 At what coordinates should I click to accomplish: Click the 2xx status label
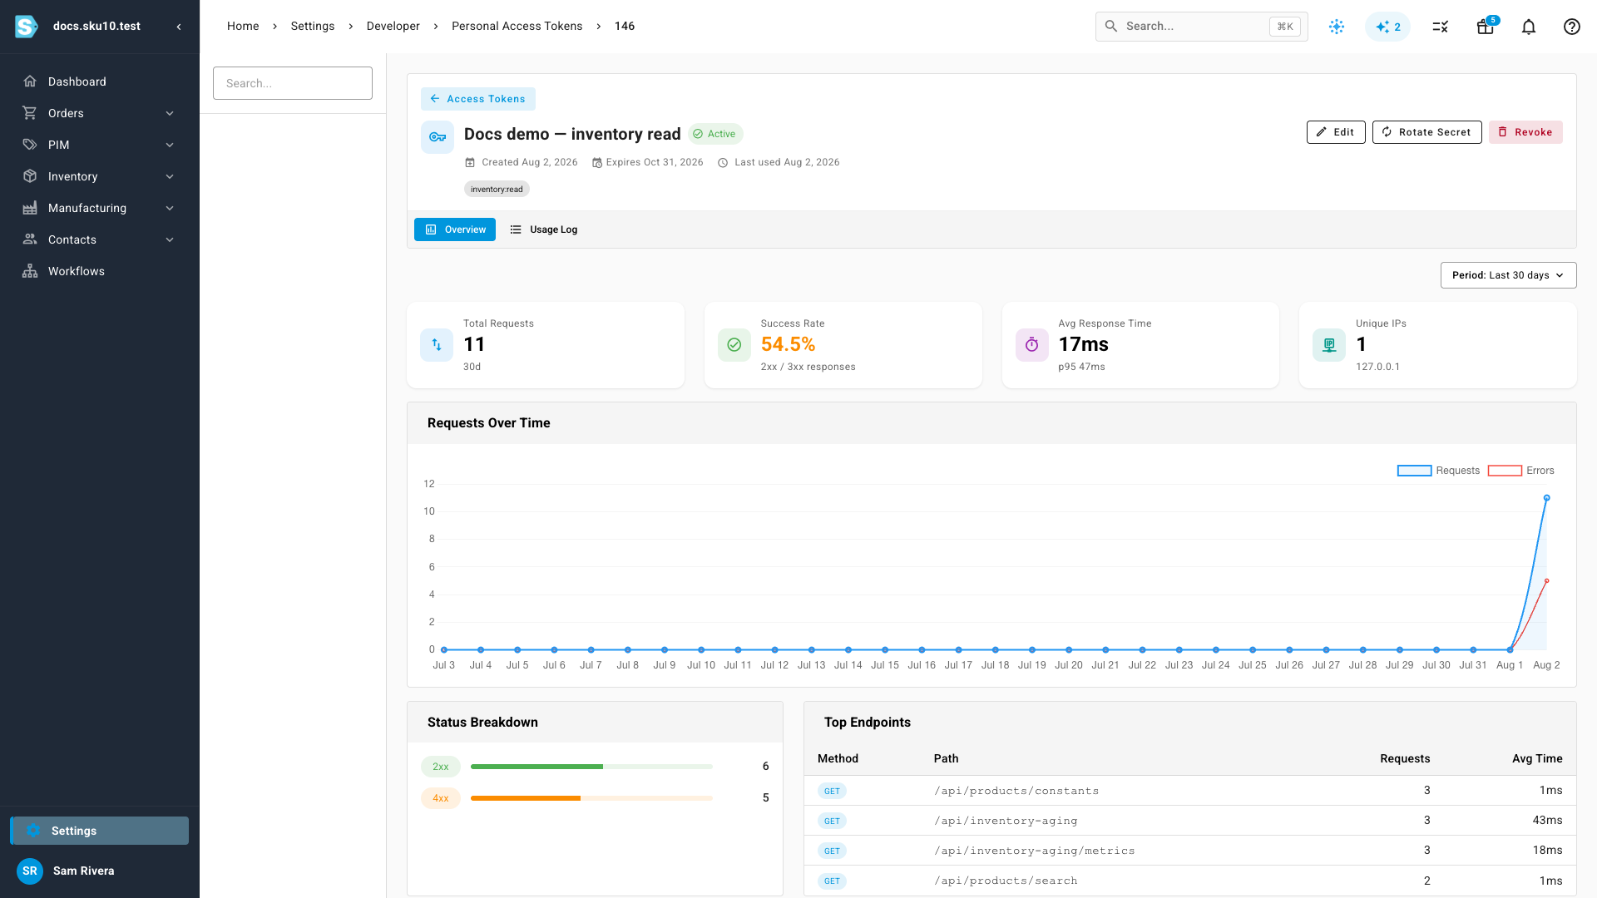point(441,767)
